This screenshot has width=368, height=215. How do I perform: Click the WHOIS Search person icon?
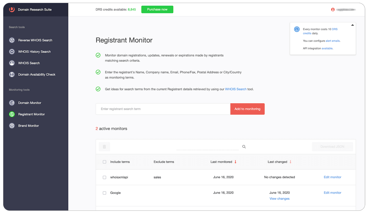point(12,63)
